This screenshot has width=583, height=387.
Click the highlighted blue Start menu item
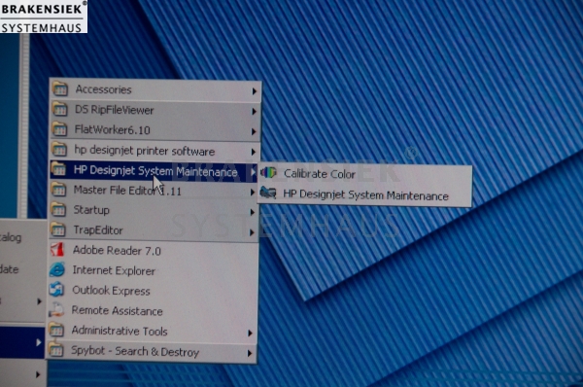tap(22, 342)
